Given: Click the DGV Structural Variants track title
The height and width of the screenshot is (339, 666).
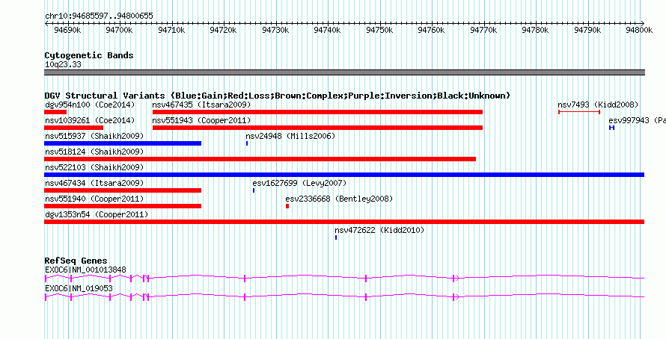Looking at the screenshot, I should (278, 96).
